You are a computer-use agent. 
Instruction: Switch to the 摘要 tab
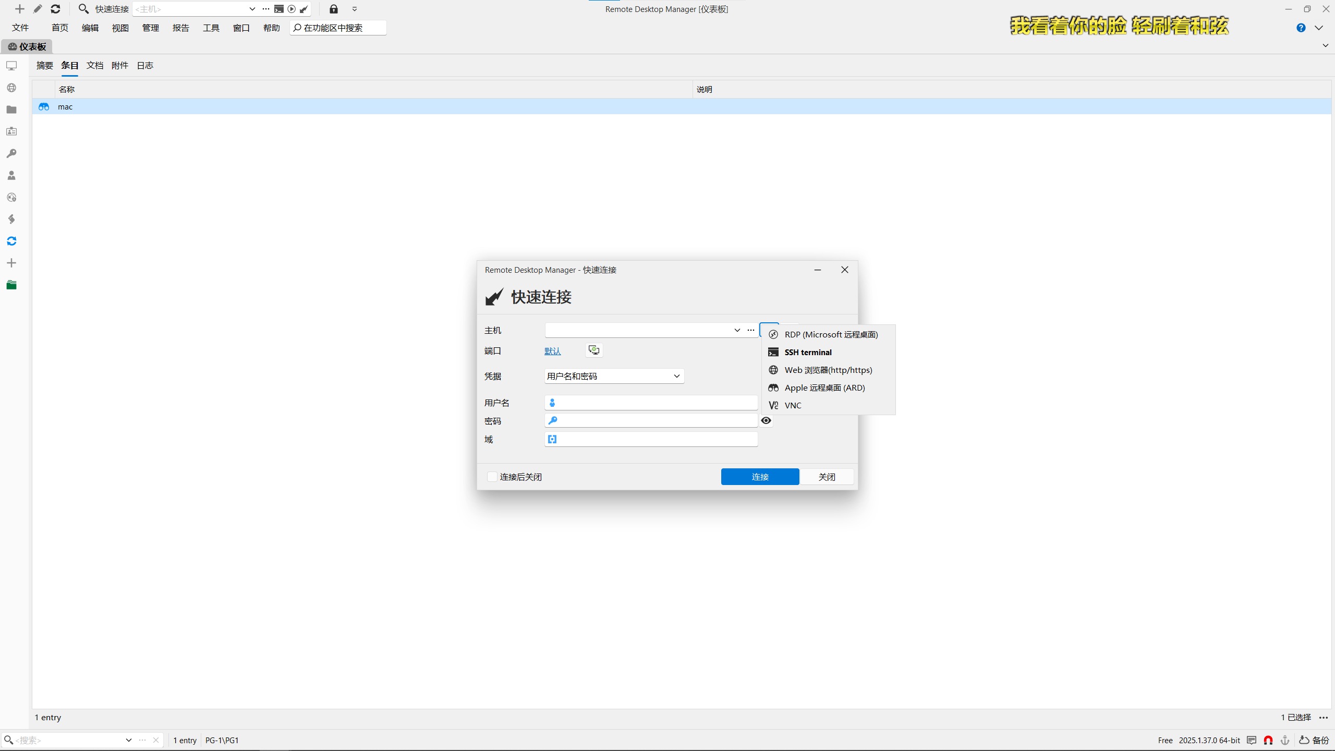click(x=45, y=65)
